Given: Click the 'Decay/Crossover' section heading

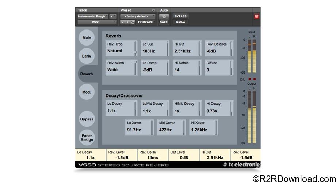Looking at the screenshot, I should 124,96.
